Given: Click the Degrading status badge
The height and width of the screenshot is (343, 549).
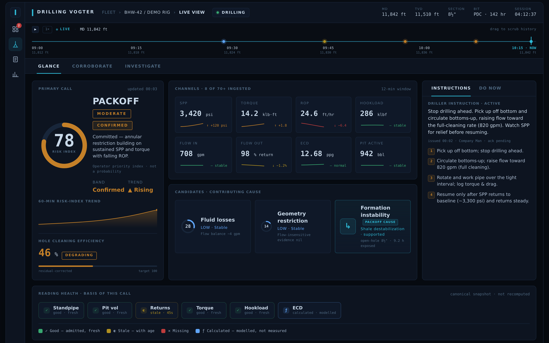Looking at the screenshot, I should 79,255.
